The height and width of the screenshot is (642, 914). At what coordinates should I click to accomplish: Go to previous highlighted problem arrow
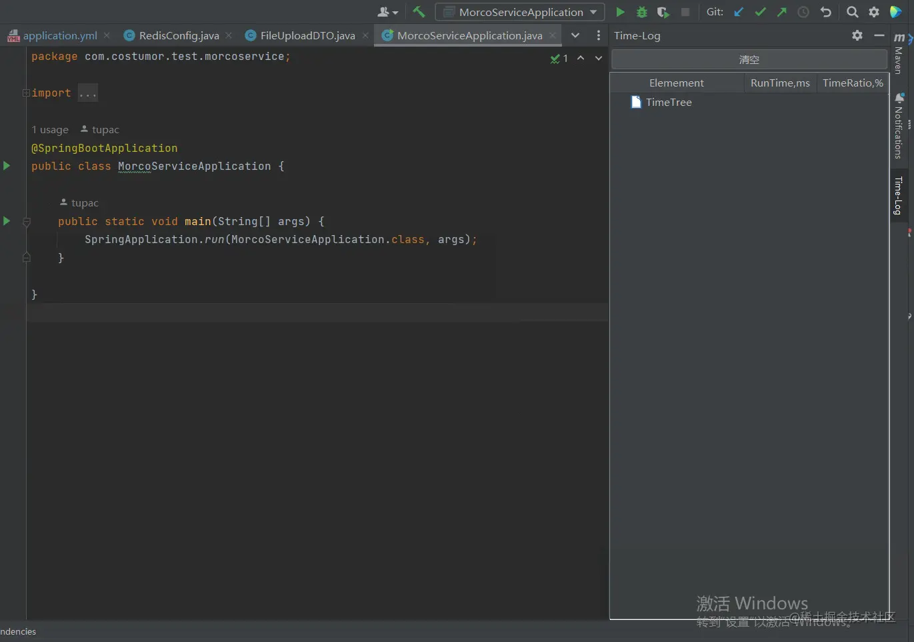click(x=581, y=58)
